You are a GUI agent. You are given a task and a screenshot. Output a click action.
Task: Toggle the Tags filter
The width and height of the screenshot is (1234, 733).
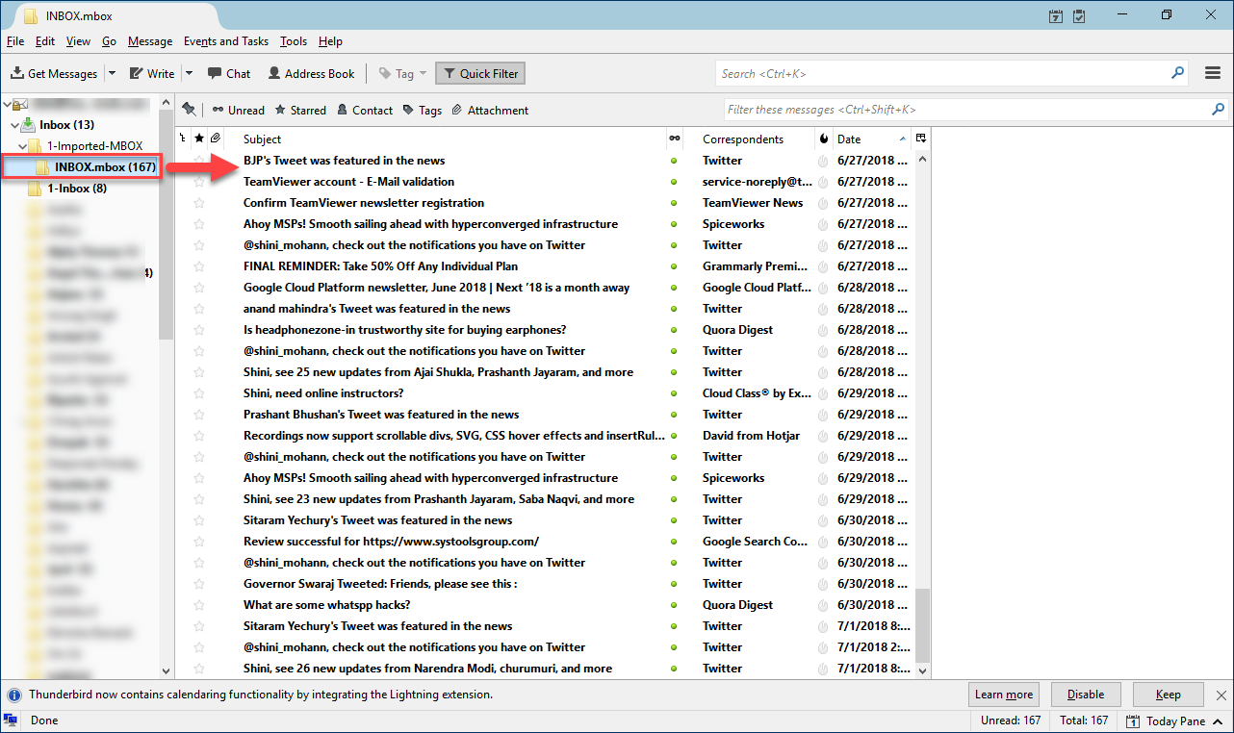(x=423, y=110)
